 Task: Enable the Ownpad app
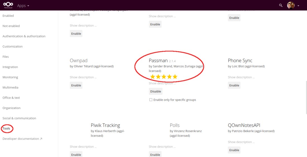pyautogui.click(x=76, y=85)
